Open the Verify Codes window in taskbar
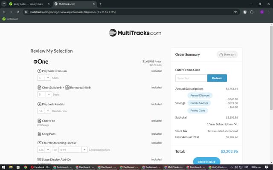The height and width of the screenshot is (170, 273). (217, 167)
